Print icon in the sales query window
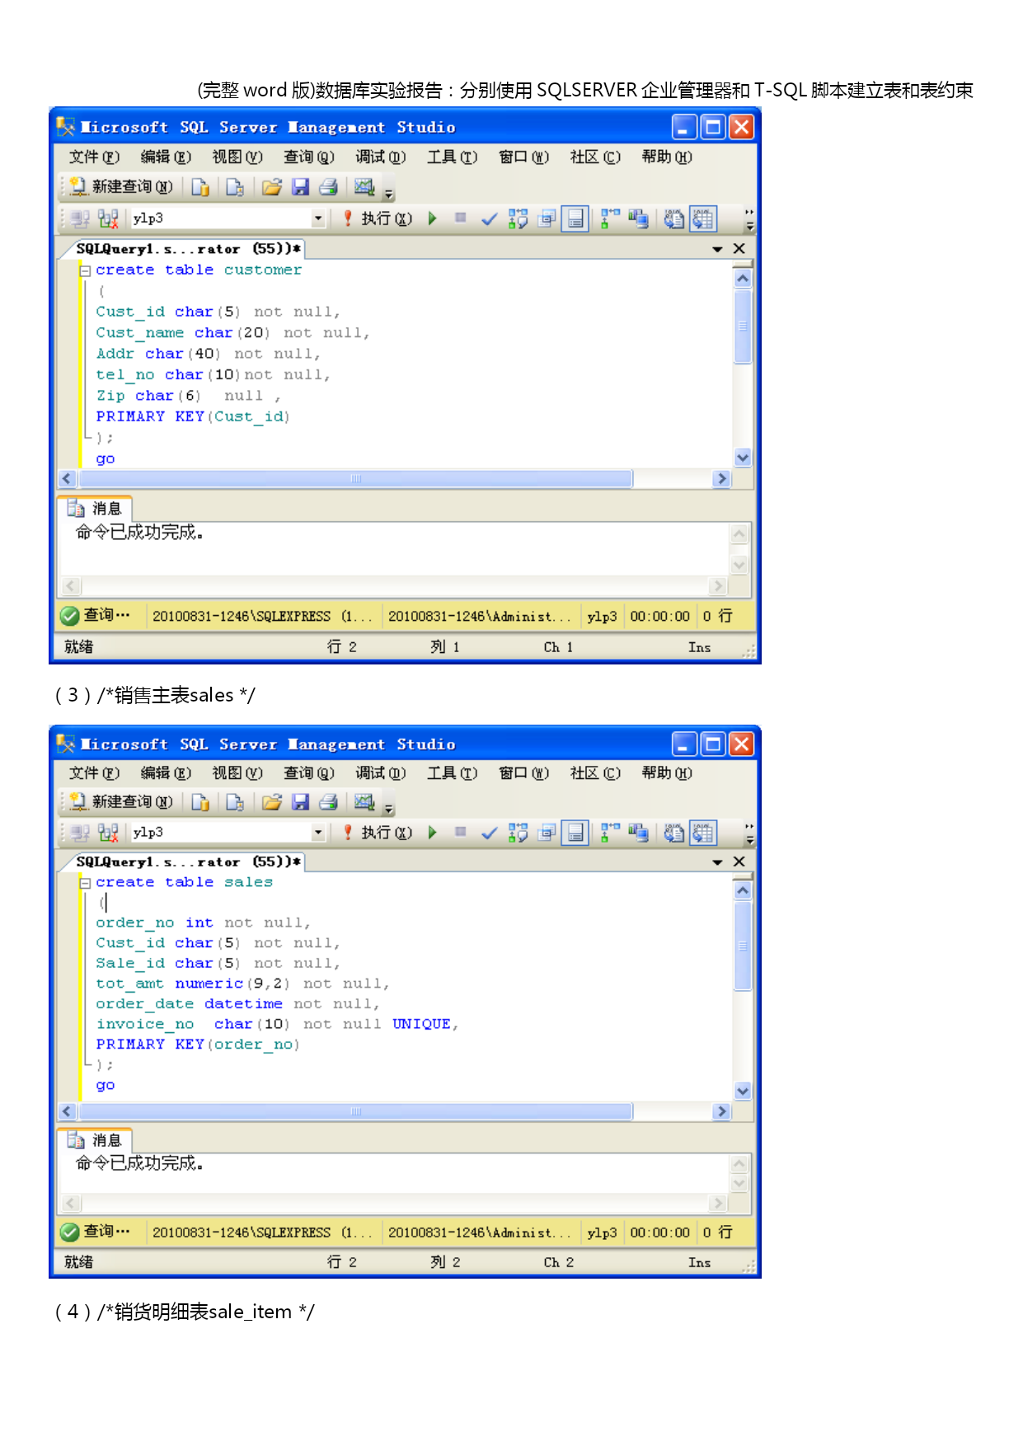The width and height of the screenshot is (1023, 1446). click(x=329, y=801)
